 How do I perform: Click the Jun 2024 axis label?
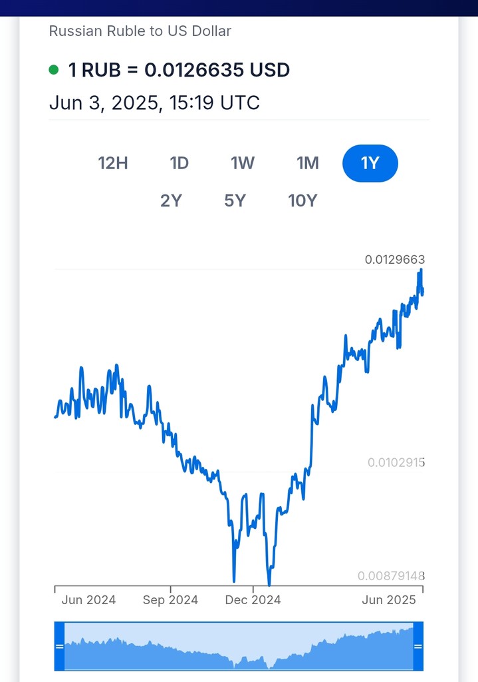(x=88, y=600)
